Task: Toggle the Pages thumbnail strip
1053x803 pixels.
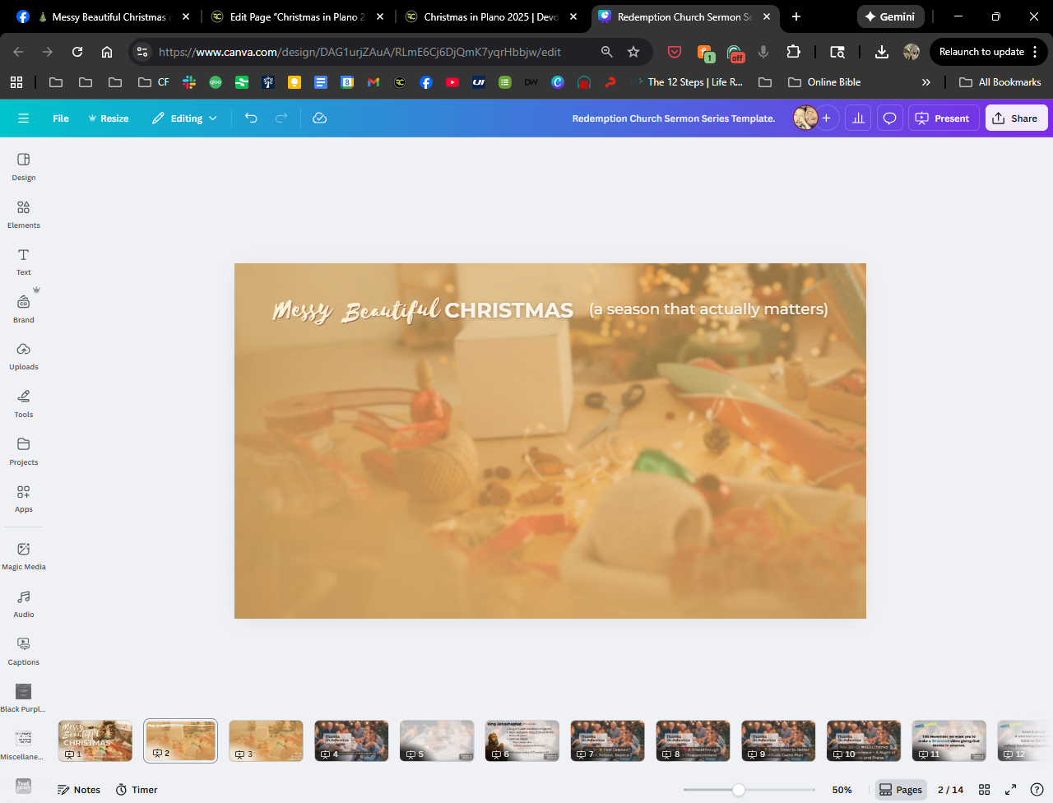Action: pyautogui.click(x=901, y=790)
